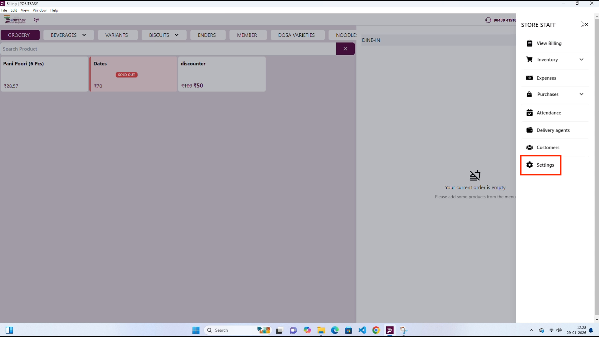
Task: Expand the Inventory section chevron
Action: pos(582,59)
